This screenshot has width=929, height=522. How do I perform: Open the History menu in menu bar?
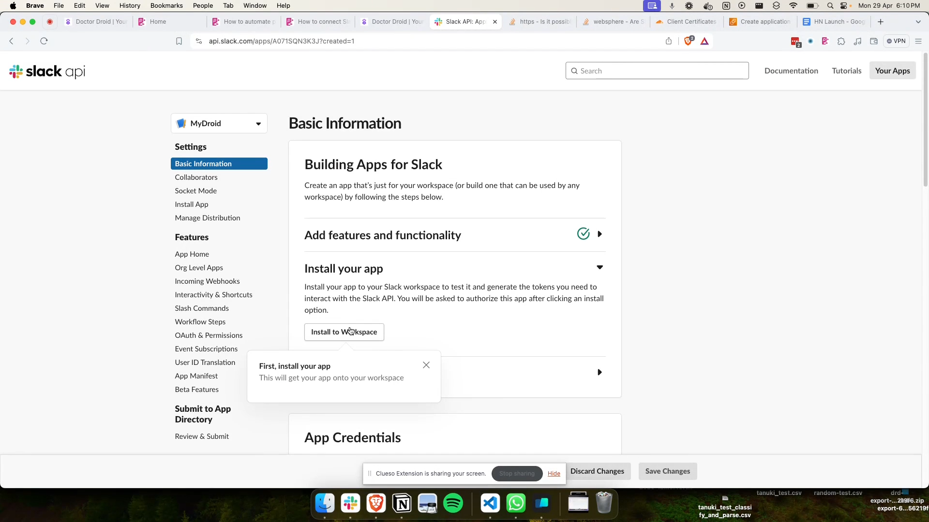(x=129, y=5)
